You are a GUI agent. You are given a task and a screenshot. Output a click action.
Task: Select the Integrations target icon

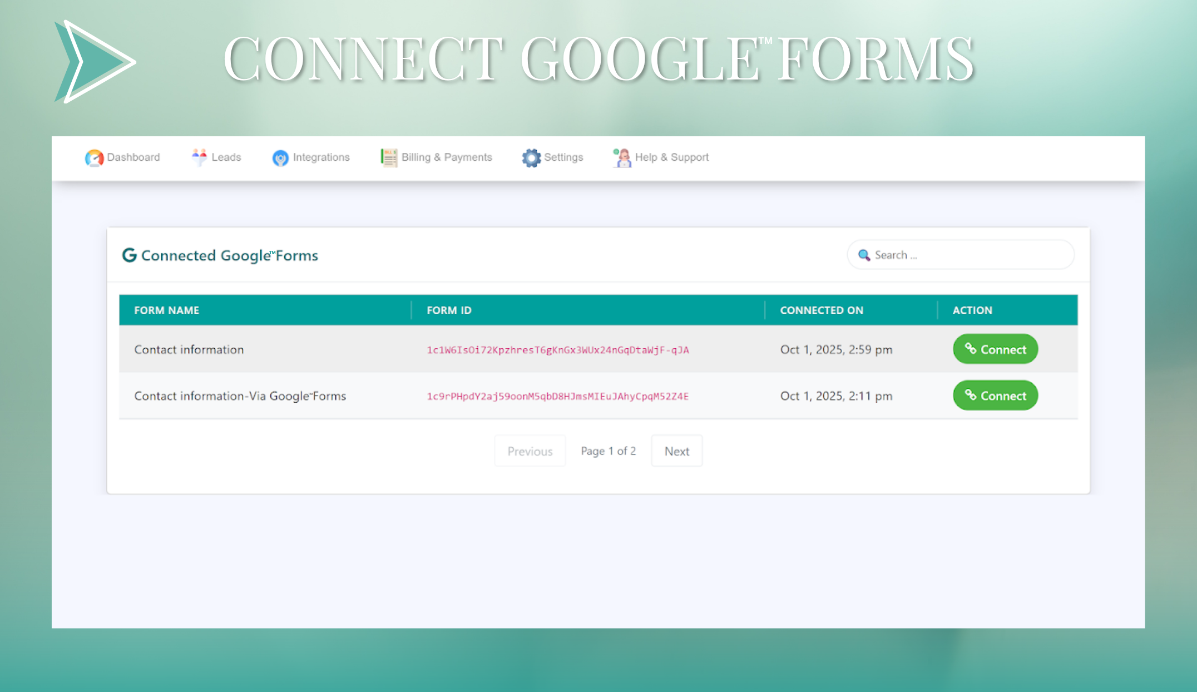coord(280,157)
